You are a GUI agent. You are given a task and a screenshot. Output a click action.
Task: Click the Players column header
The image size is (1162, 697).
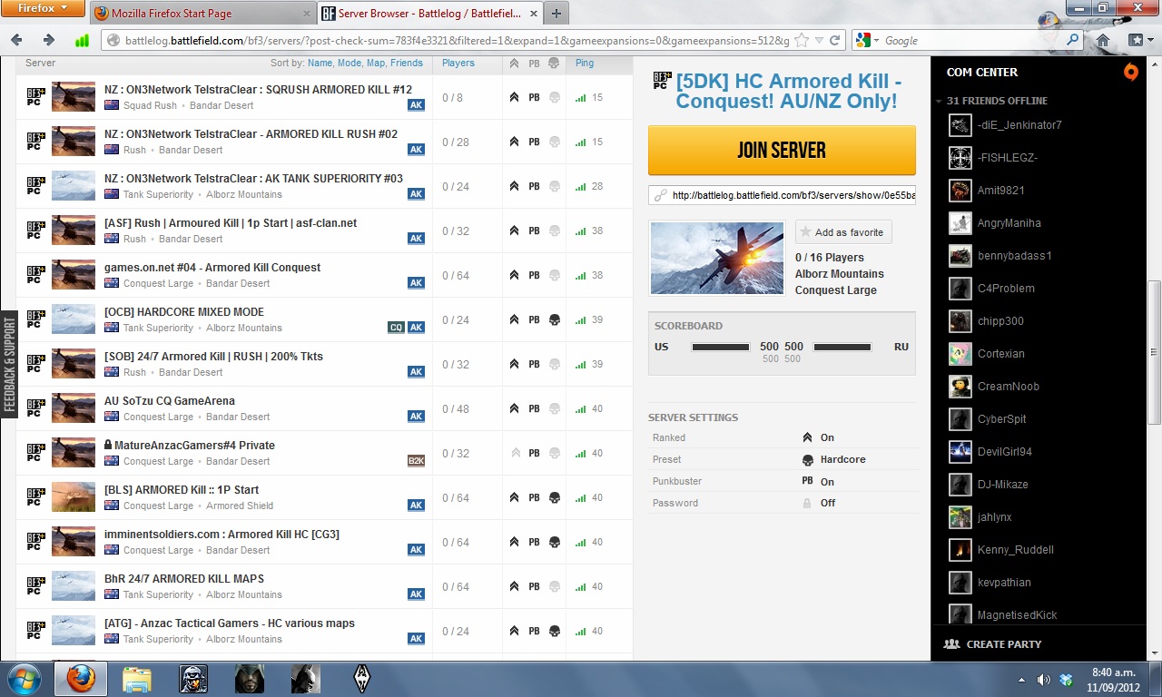(458, 64)
